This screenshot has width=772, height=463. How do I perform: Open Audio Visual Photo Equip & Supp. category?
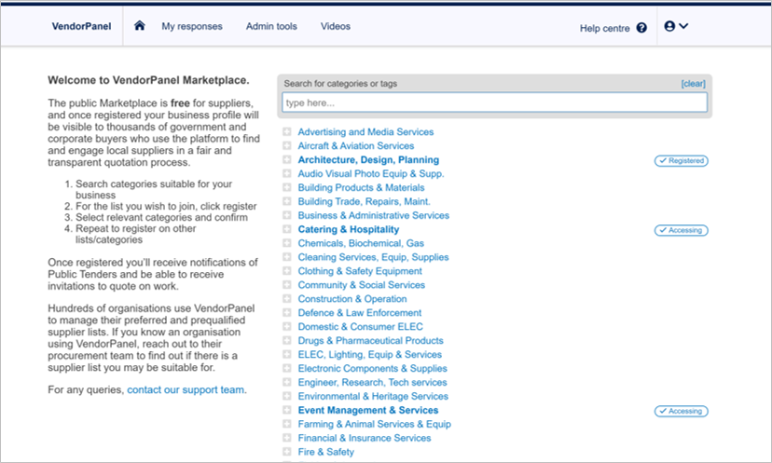(x=371, y=173)
